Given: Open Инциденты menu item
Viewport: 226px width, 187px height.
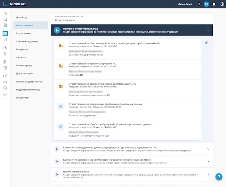Looking at the screenshot, I should (x=23, y=97).
